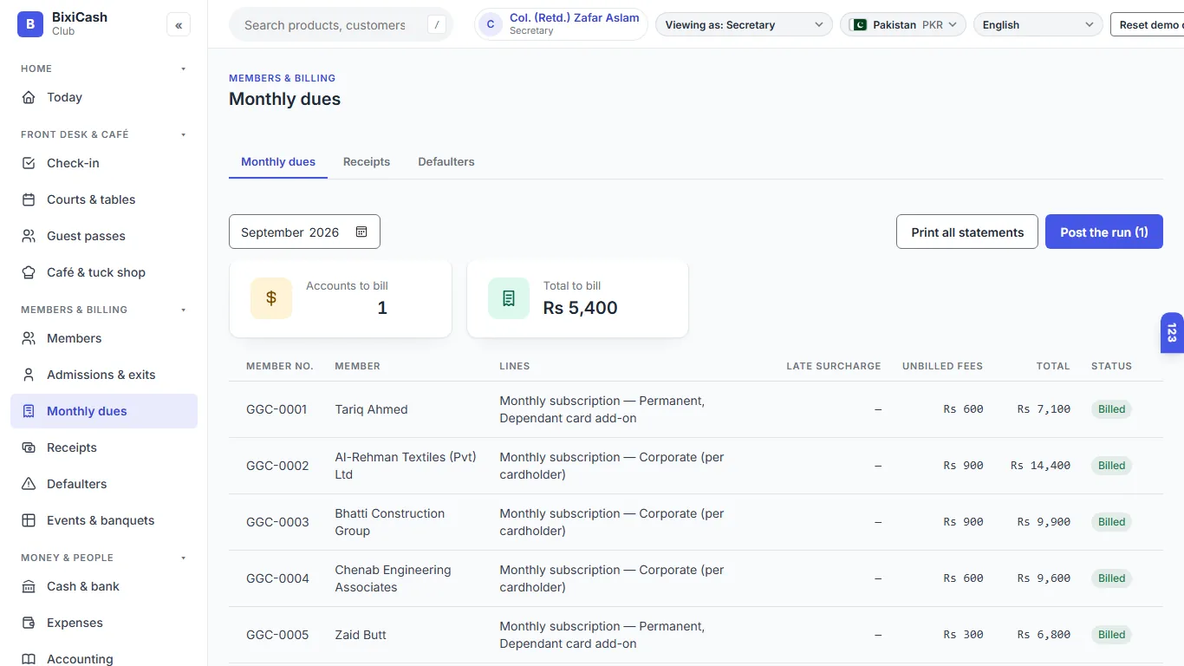The image size is (1184, 666).
Task: Click the Expenses wallet icon
Action: click(29, 623)
